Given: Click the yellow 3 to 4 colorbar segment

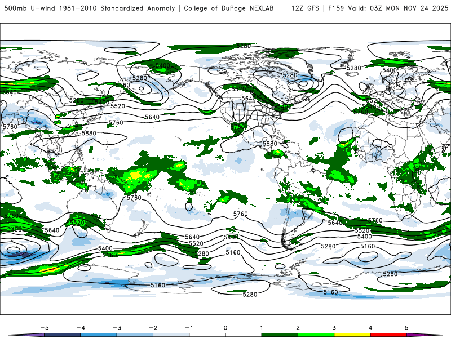Looking at the screenshot, I should point(352,335).
